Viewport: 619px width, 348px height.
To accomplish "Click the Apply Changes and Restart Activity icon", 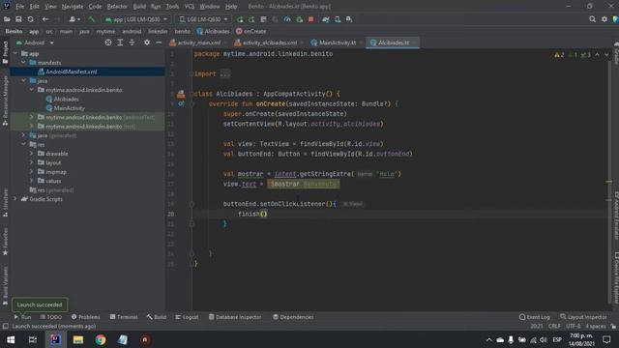I will click(251, 19).
